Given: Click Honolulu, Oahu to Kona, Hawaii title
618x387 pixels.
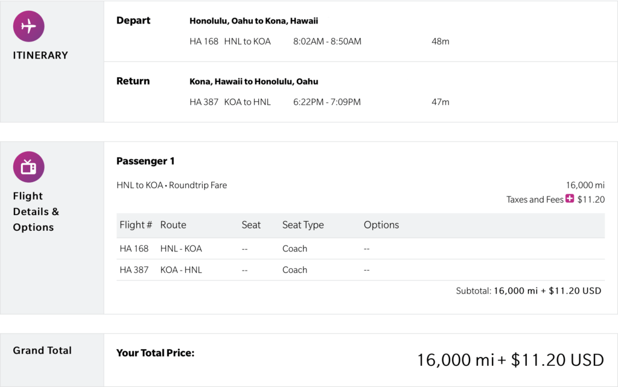Looking at the screenshot, I should [253, 21].
